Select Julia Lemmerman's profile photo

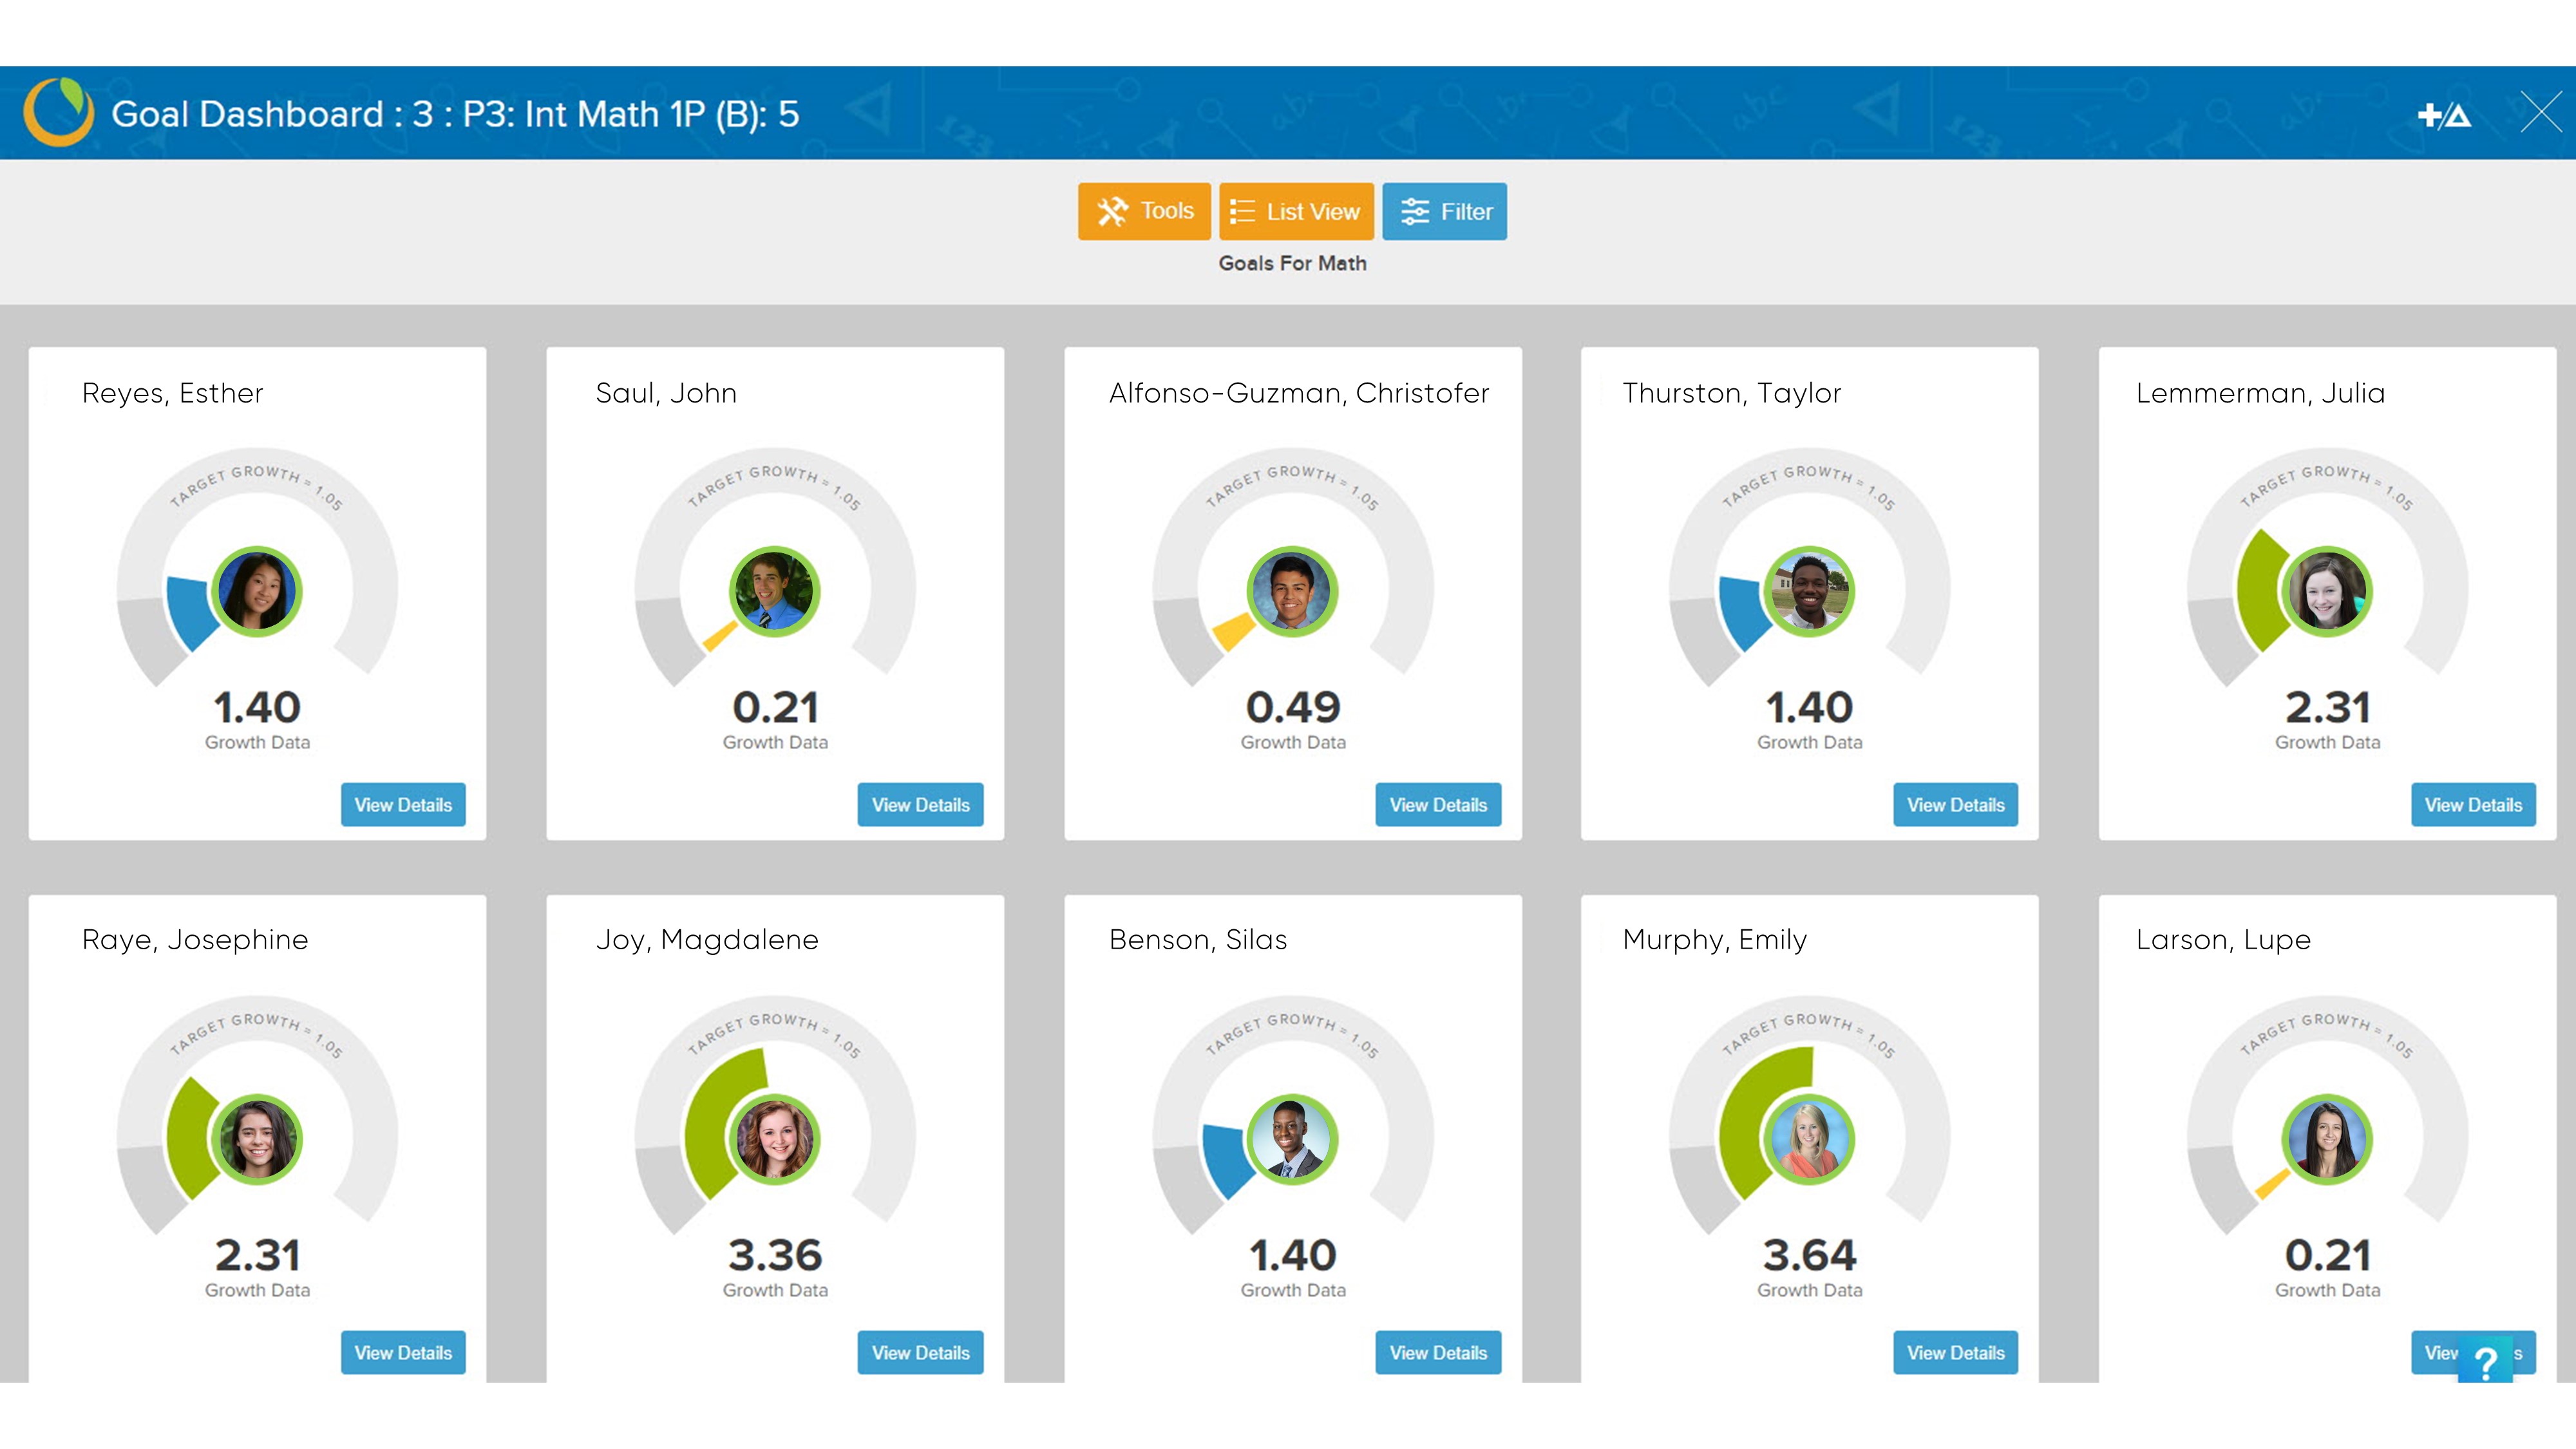tap(2327, 591)
